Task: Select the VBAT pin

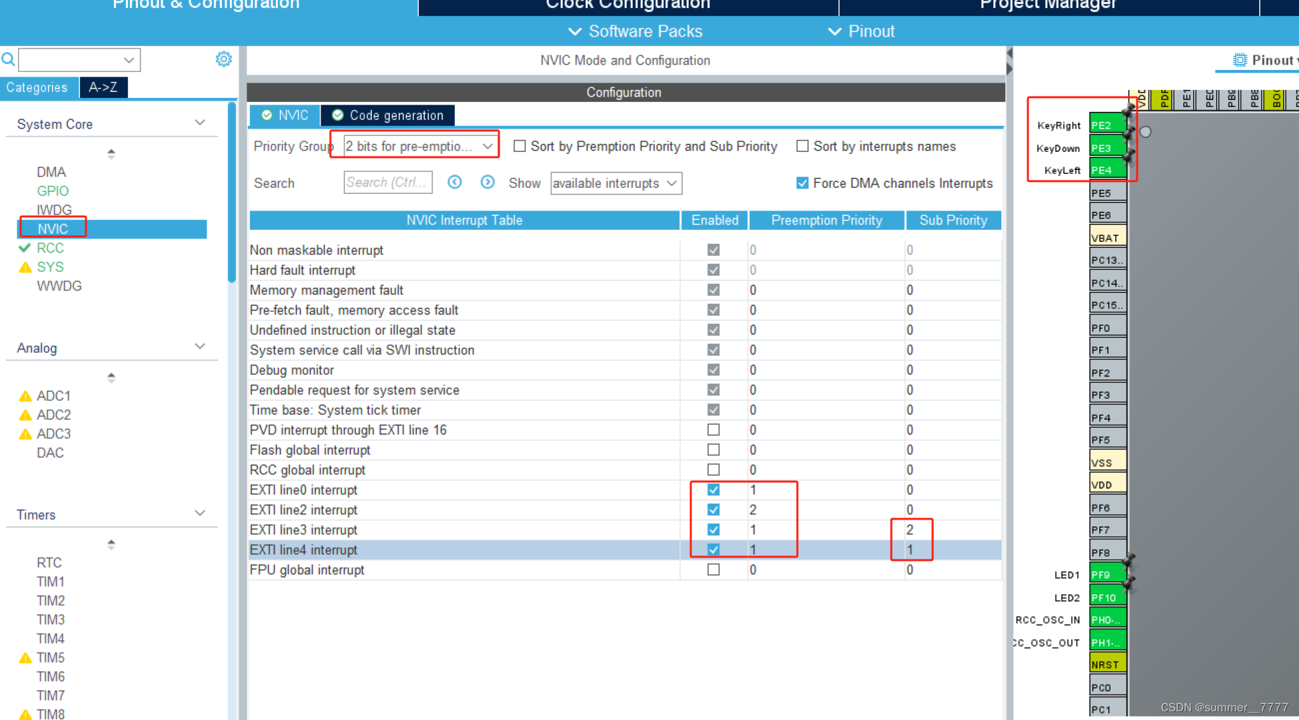Action: [x=1108, y=237]
